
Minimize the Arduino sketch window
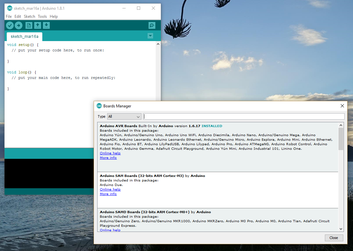point(124,8)
